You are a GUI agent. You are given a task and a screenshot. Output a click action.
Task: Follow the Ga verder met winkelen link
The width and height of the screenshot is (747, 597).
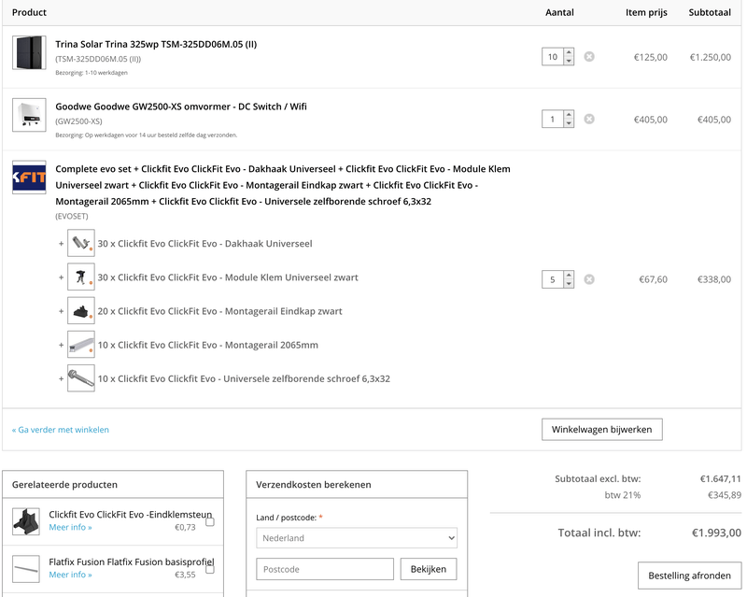pos(61,430)
